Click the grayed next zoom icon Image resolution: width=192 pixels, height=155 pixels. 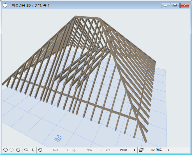12,150
